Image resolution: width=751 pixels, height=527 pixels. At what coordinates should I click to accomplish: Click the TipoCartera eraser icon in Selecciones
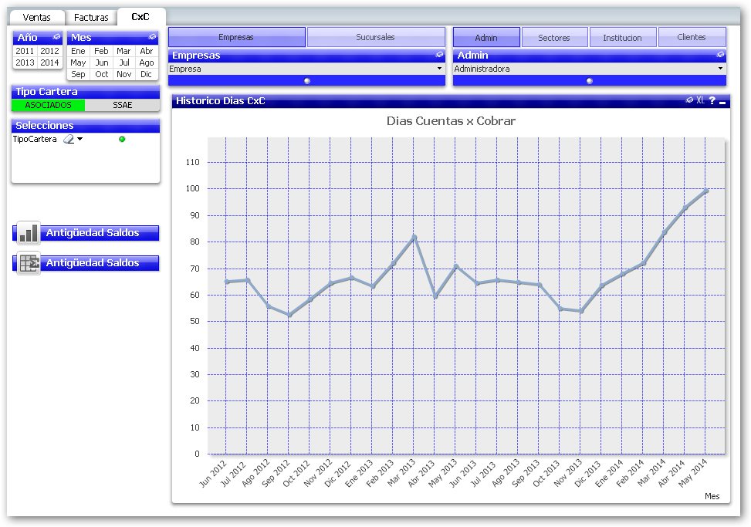click(x=69, y=140)
